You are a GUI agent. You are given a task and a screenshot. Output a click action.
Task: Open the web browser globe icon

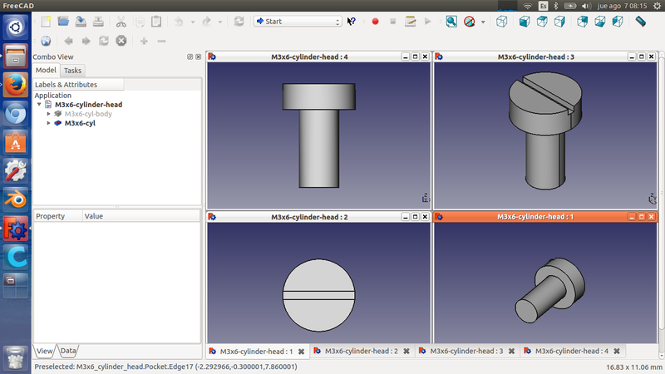tap(46, 40)
